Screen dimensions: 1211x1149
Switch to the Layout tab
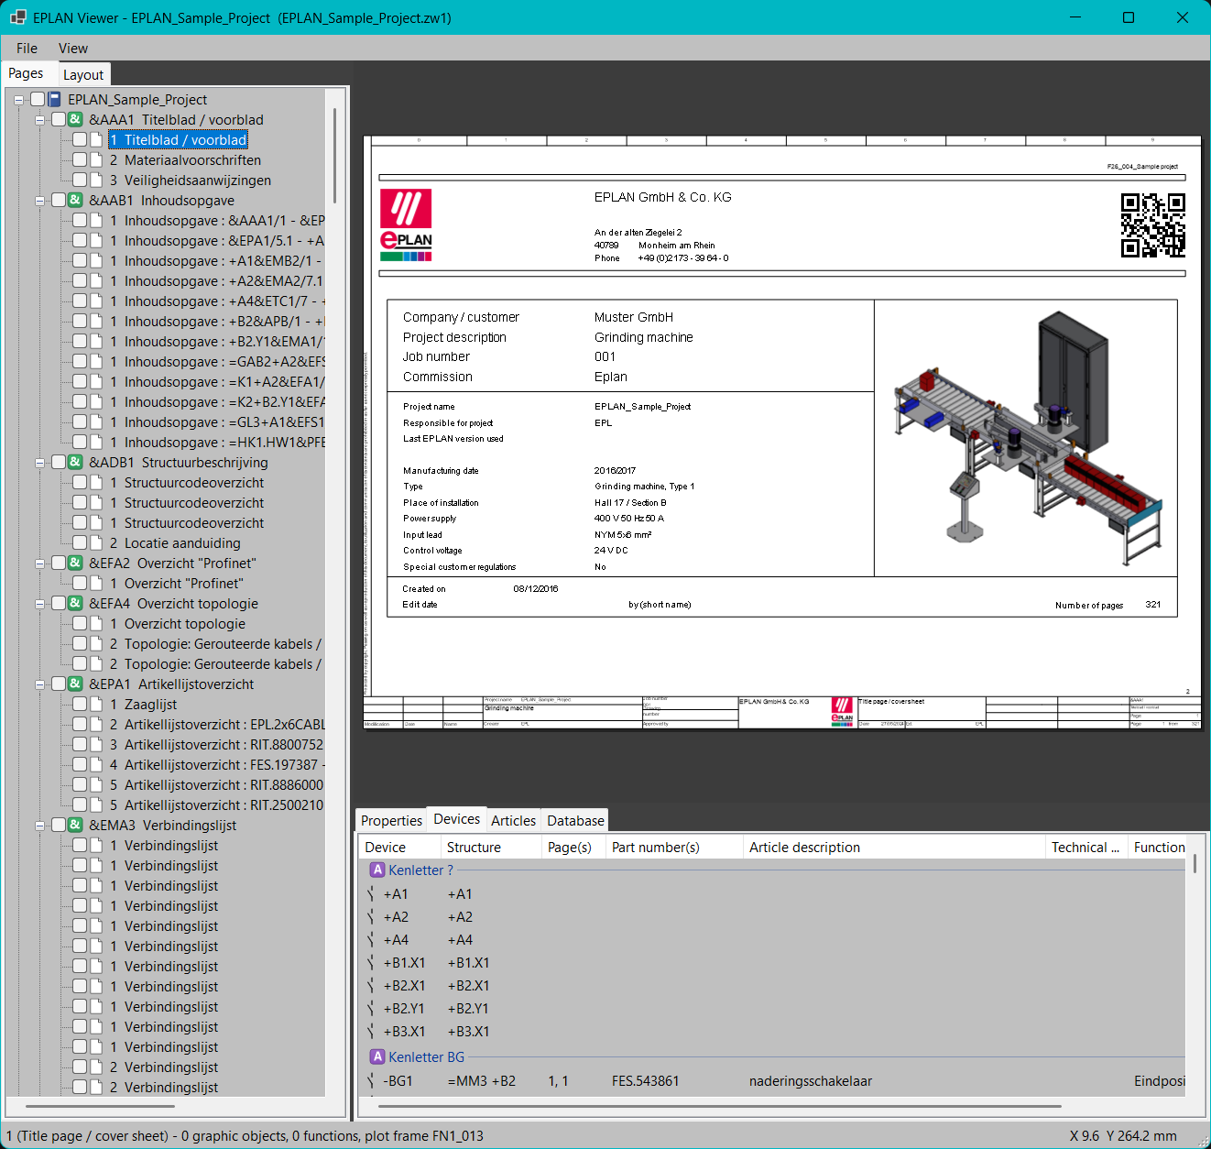(x=83, y=74)
